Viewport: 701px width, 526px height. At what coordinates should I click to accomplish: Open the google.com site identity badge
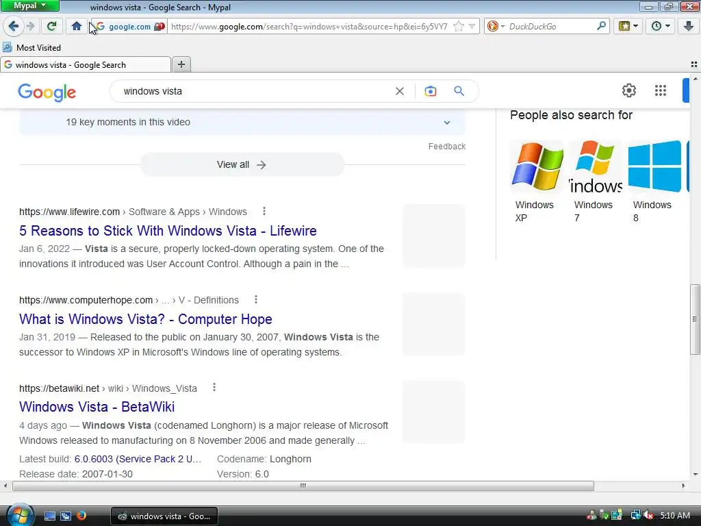129,27
